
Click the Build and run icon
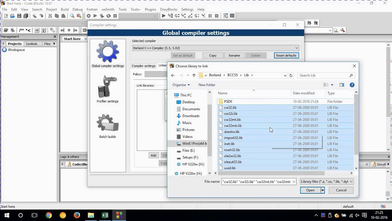(x=102, y=16)
